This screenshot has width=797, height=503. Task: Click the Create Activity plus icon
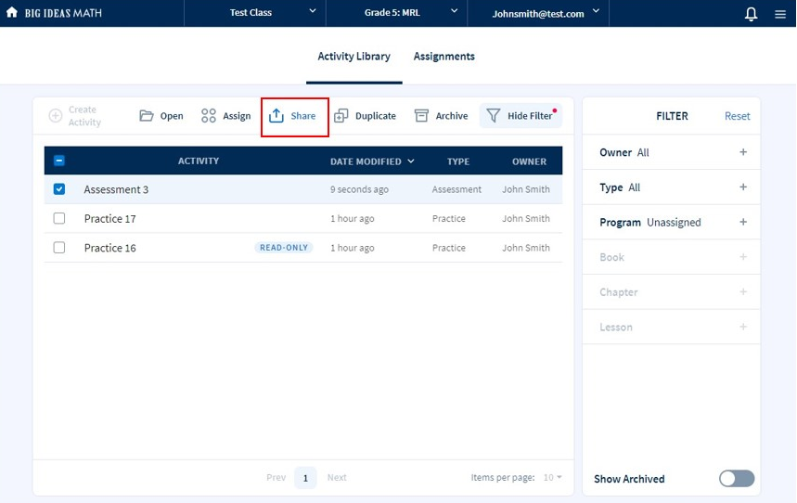(56, 115)
